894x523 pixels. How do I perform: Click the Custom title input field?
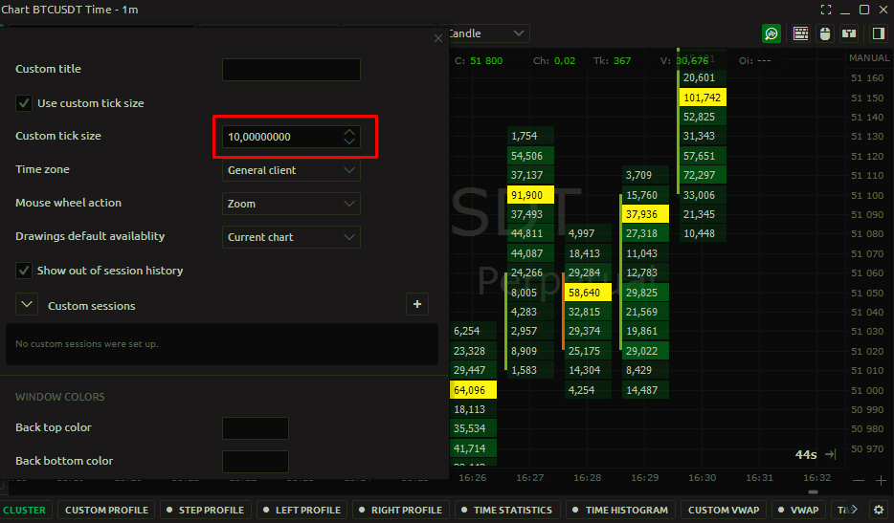coord(291,70)
